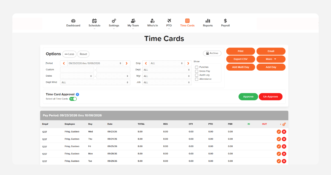
Task: Delete the Thu 09/24/26 time card row
Action: 284,139
